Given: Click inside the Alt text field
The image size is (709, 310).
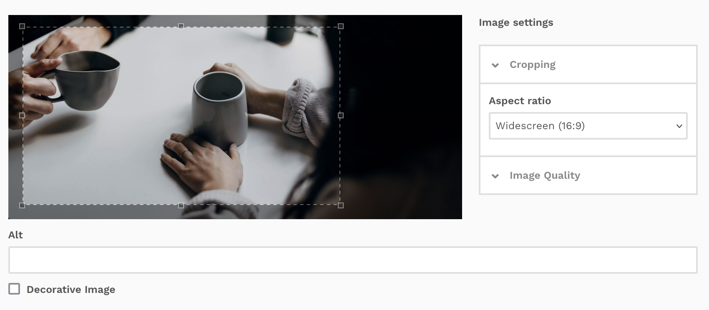Looking at the screenshot, I should pos(352,260).
